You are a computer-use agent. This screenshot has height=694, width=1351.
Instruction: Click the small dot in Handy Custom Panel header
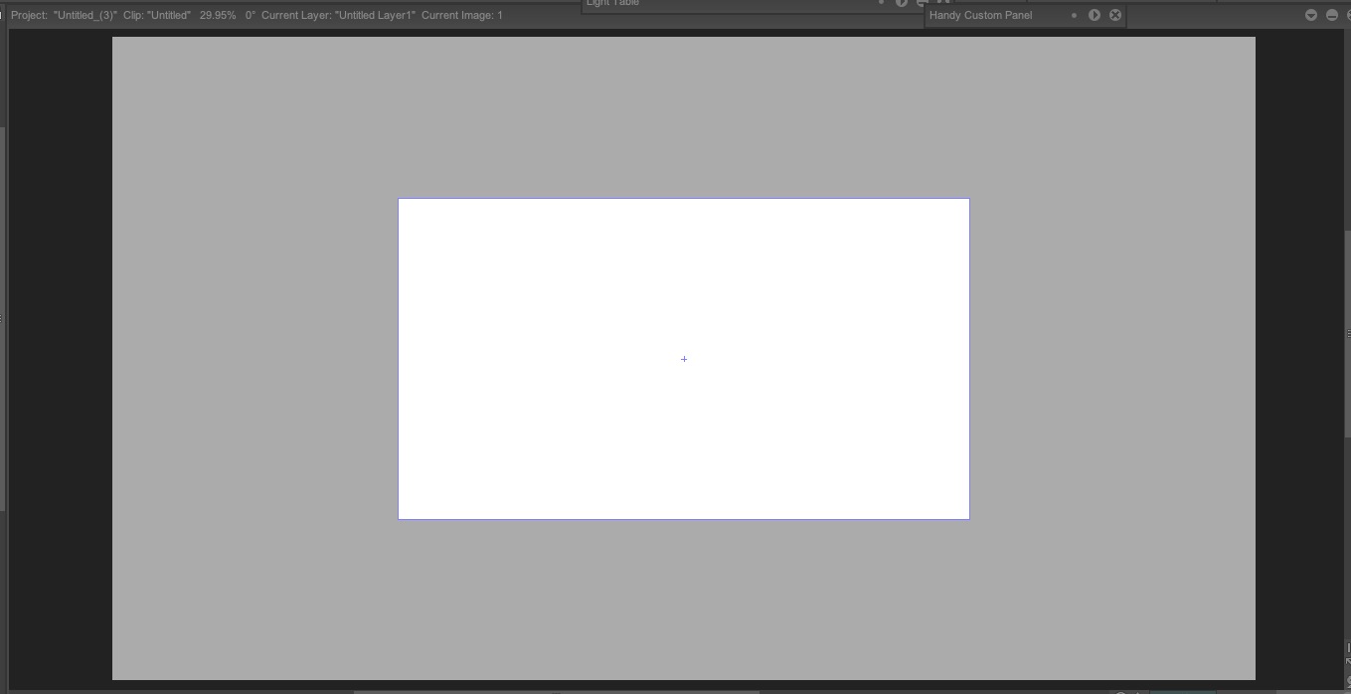coord(1074,15)
